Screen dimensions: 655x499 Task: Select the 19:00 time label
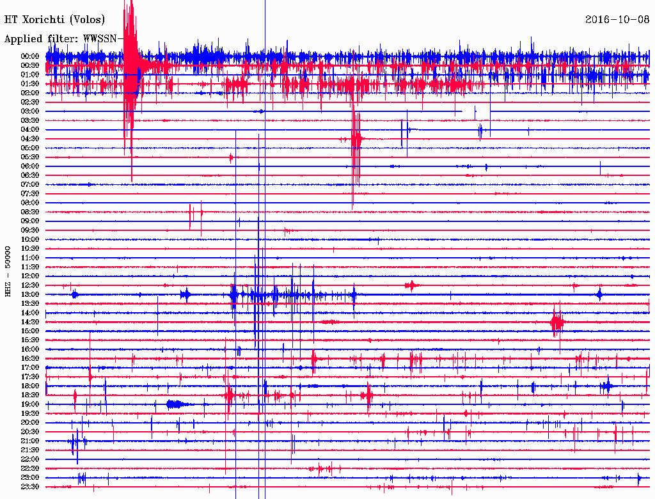click(x=30, y=404)
